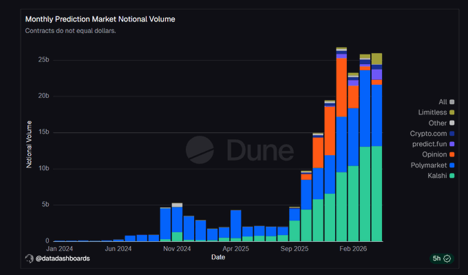This screenshot has width=468, height=275.
Task: Click the Date x-axis title
Action: tap(218, 257)
